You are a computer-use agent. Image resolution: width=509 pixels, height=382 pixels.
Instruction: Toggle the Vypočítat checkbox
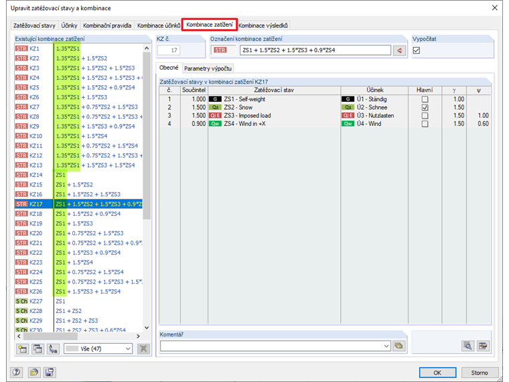[x=417, y=50]
